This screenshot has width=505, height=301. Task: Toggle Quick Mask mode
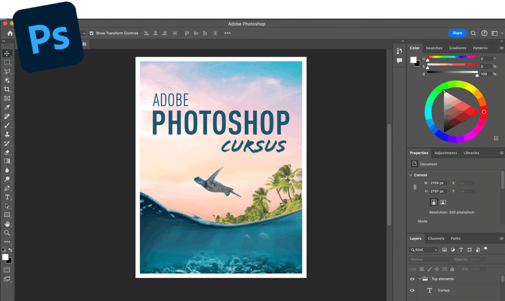[7, 270]
